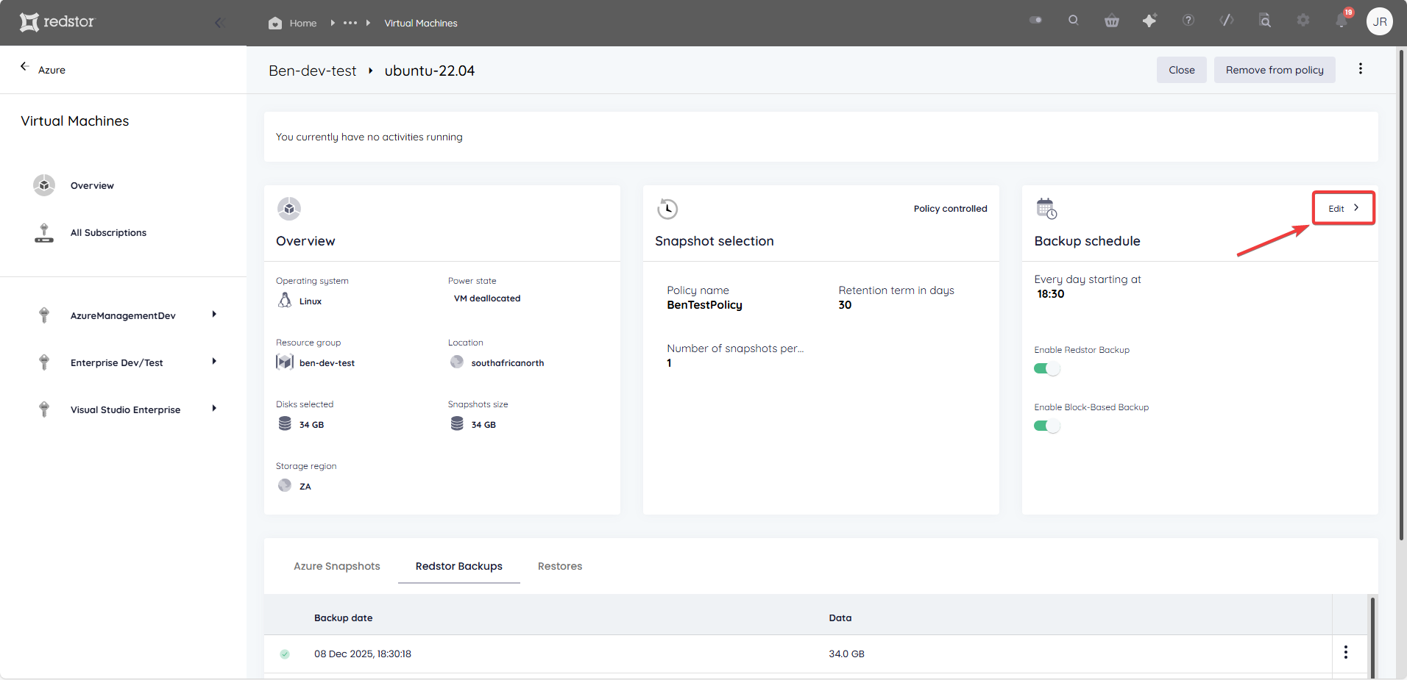Click the Snapshot selection clock icon
Image resolution: width=1407 pixels, height=680 pixels.
[667, 209]
